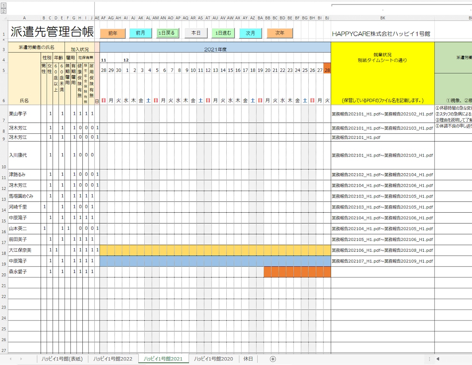The width and height of the screenshot is (472, 365).
Task: Select the cell with name 山本英二
Action: coord(24,229)
